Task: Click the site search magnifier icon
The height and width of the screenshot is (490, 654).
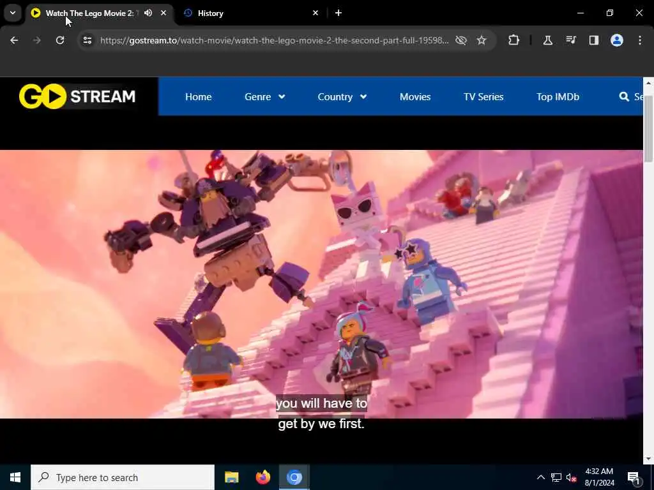Action: click(x=624, y=97)
